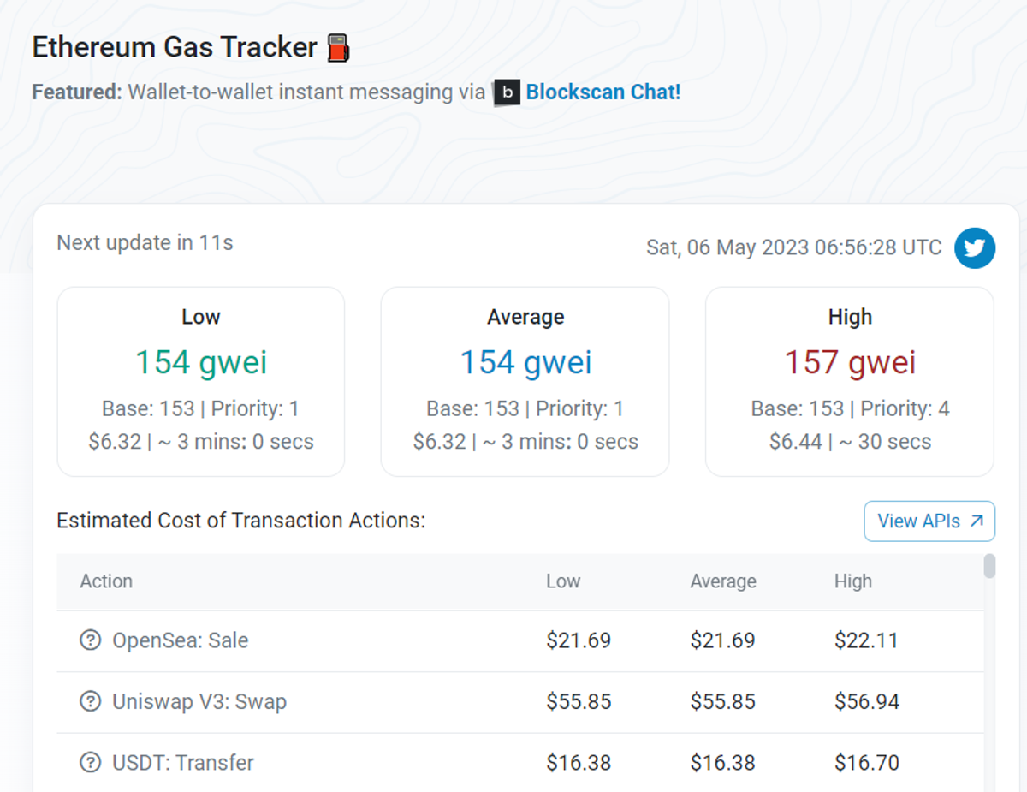
Task: Click Average card Base: 153 | Priority: 1
Action: (525, 409)
